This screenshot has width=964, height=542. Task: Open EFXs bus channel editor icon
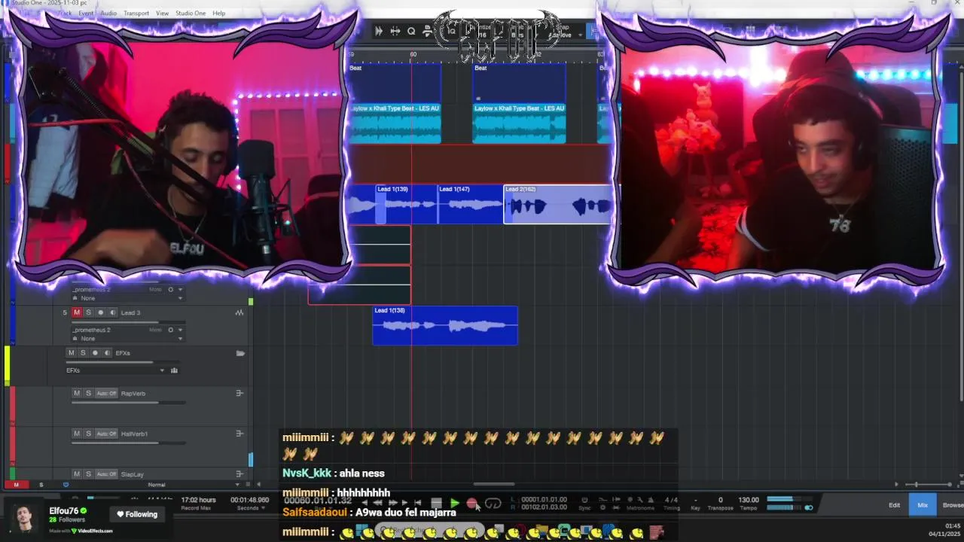coord(175,370)
